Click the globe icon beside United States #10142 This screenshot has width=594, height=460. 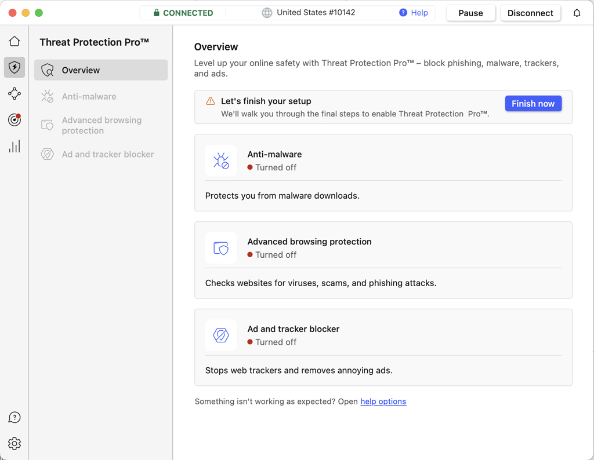(266, 12)
